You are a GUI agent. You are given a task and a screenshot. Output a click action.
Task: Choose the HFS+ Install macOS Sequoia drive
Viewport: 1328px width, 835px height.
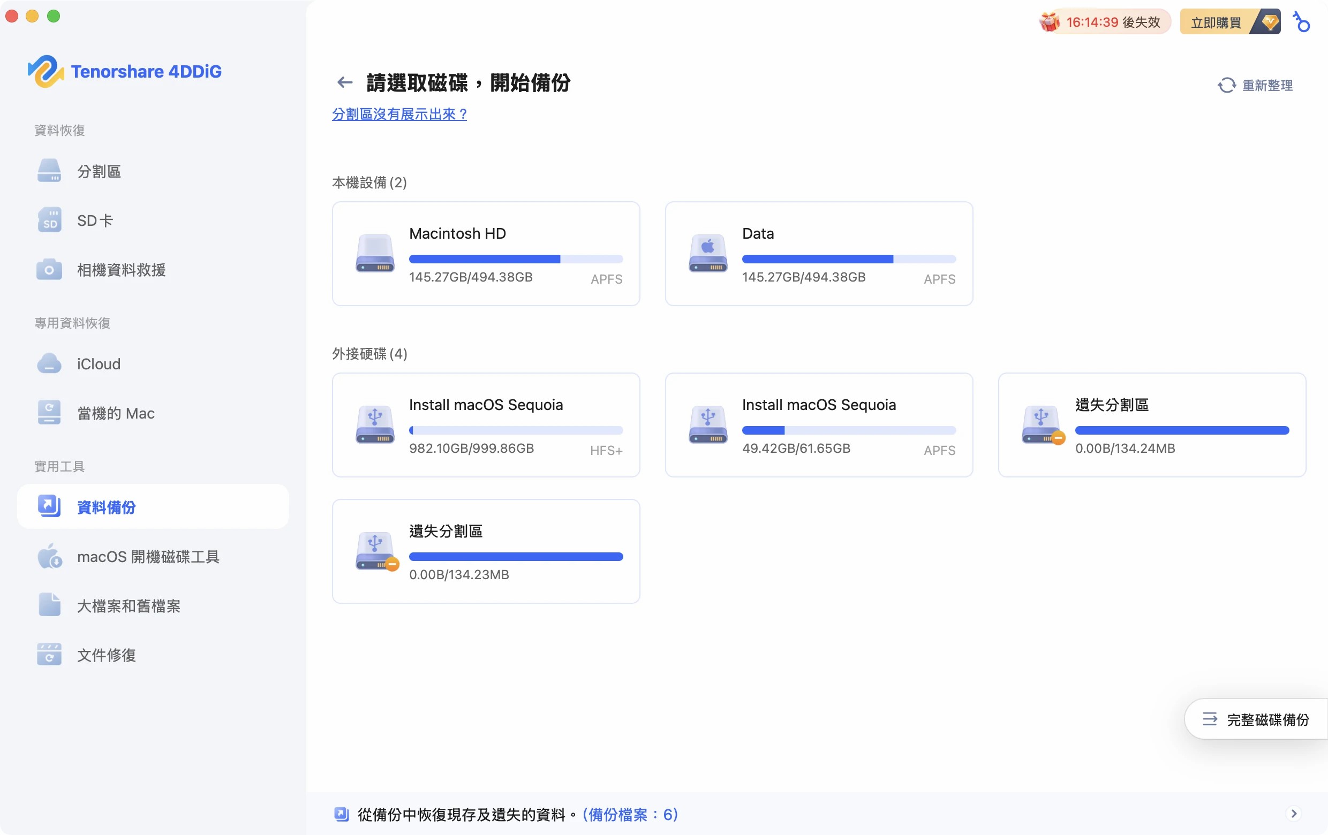click(x=485, y=425)
